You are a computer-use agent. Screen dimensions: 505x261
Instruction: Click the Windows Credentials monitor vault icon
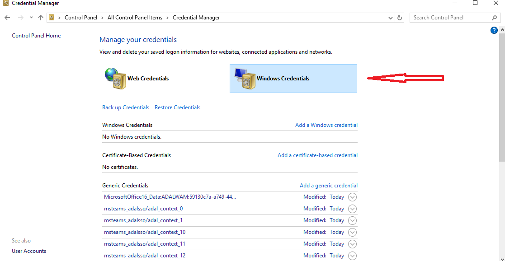pos(245,78)
